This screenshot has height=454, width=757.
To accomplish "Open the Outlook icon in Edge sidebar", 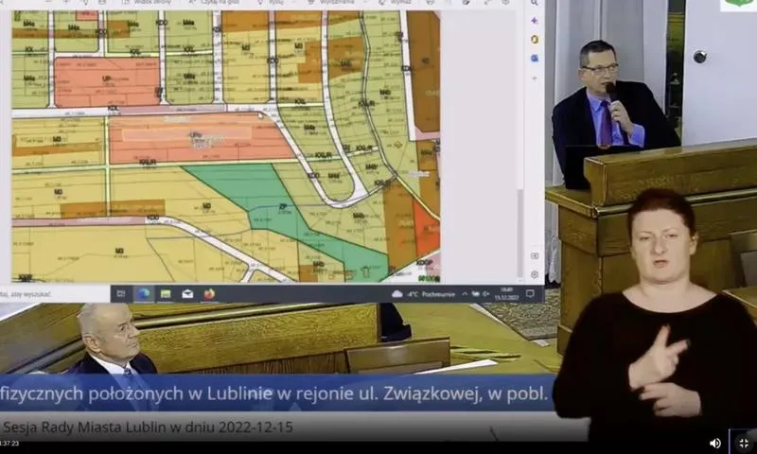I will 535,59.
